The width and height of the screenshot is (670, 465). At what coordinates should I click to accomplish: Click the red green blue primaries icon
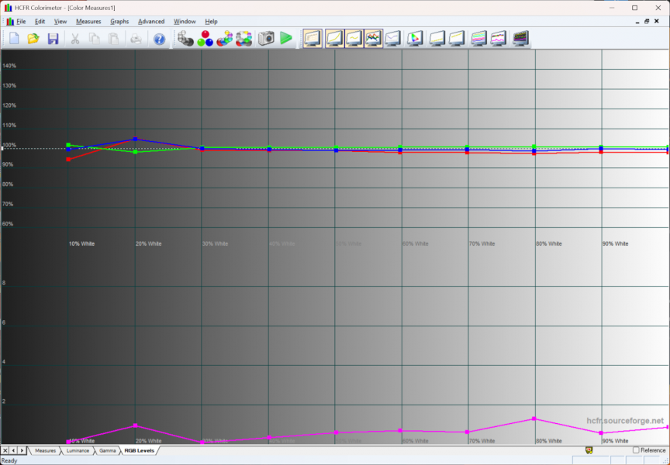point(205,38)
